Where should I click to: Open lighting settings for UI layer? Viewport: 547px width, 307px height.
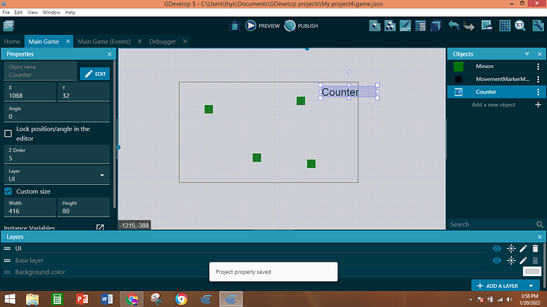coord(511,248)
